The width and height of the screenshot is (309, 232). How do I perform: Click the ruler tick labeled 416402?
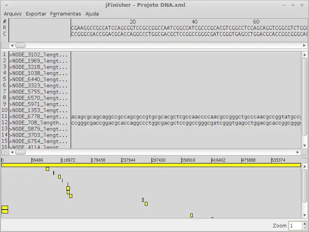218,160
